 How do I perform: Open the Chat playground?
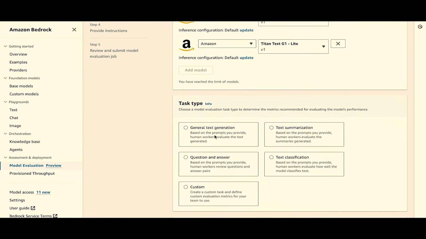[x=14, y=118]
